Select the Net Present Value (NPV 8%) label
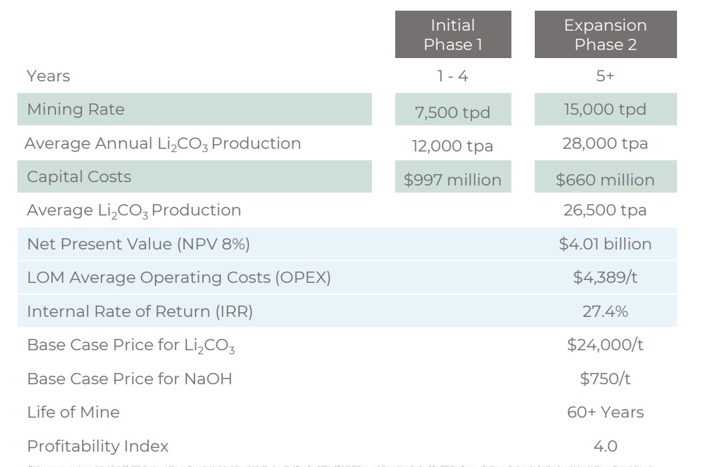Image resolution: width=701 pixels, height=467 pixels. [x=138, y=244]
